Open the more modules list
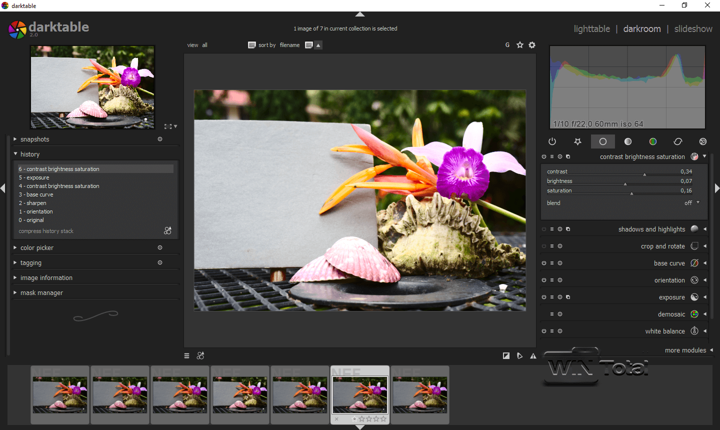Screen dimensions: 720x430 (x=685, y=350)
